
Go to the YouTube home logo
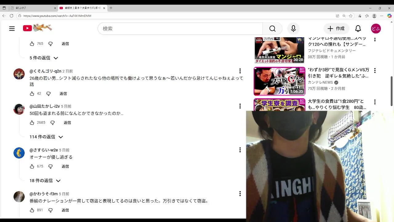37,28
